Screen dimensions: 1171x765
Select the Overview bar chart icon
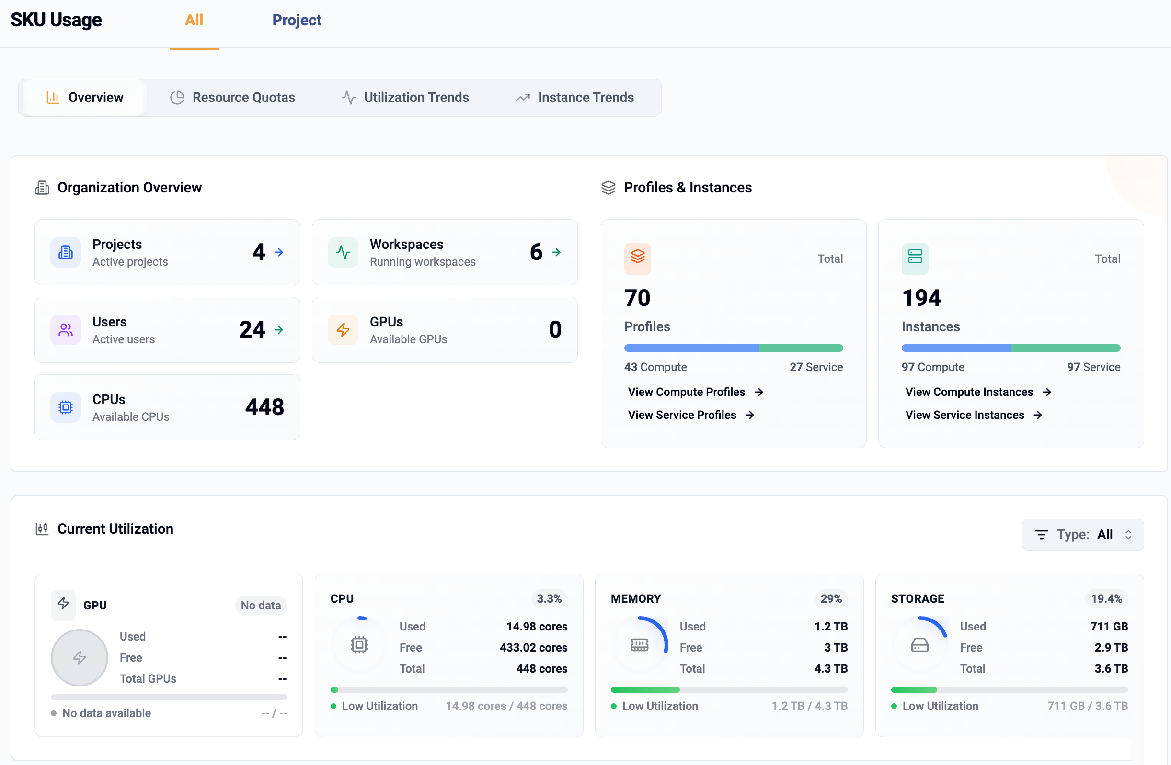coord(53,97)
